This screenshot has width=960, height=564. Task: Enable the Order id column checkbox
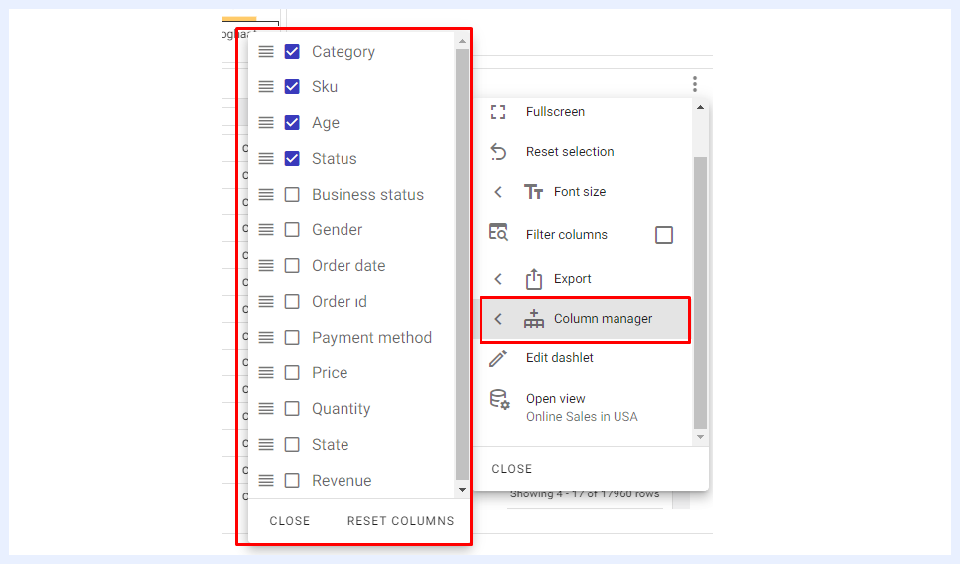(x=292, y=301)
